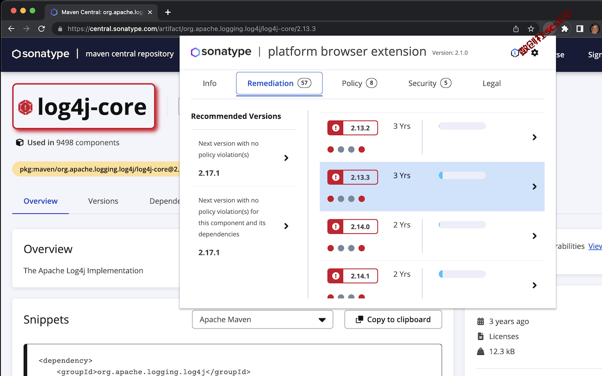Switch to the Info tab
Viewport: 602px width, 376px height.
pos(210,83)
